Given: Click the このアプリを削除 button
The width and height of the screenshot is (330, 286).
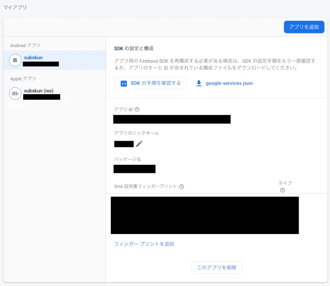Looking at the screenshot, I should (217, 267).
